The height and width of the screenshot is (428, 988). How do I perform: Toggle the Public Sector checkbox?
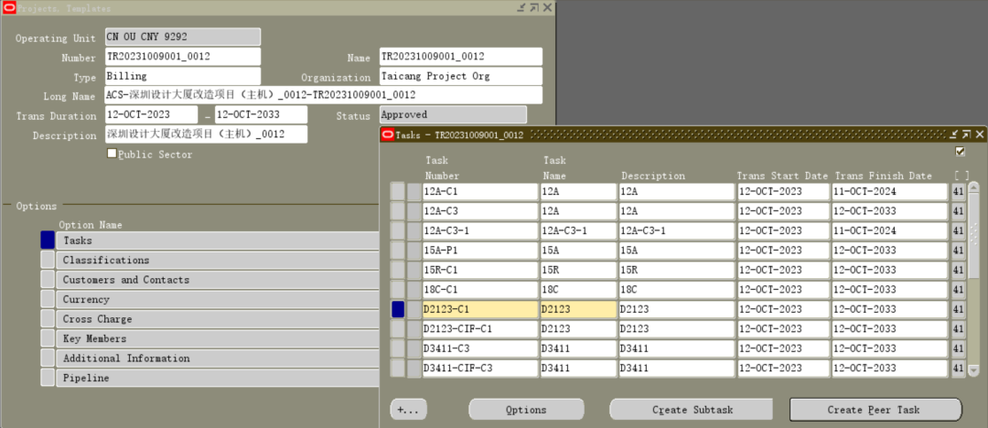[113, 153]
